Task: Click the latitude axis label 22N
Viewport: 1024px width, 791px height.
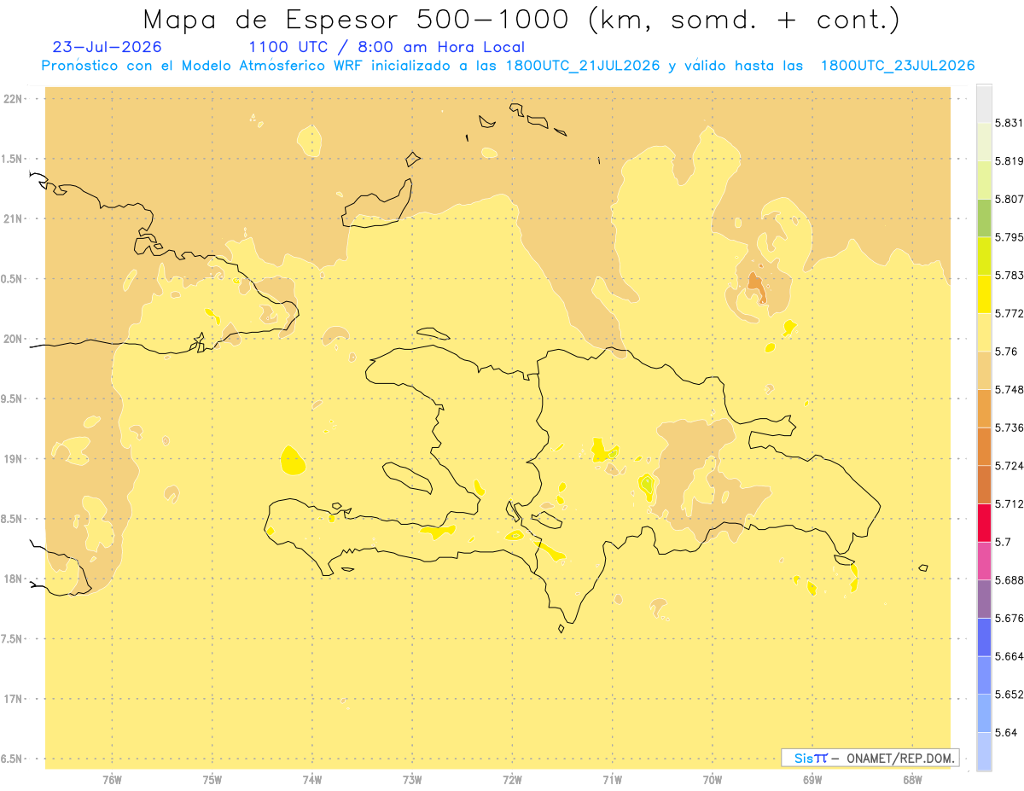Action: tap(14, 99)
